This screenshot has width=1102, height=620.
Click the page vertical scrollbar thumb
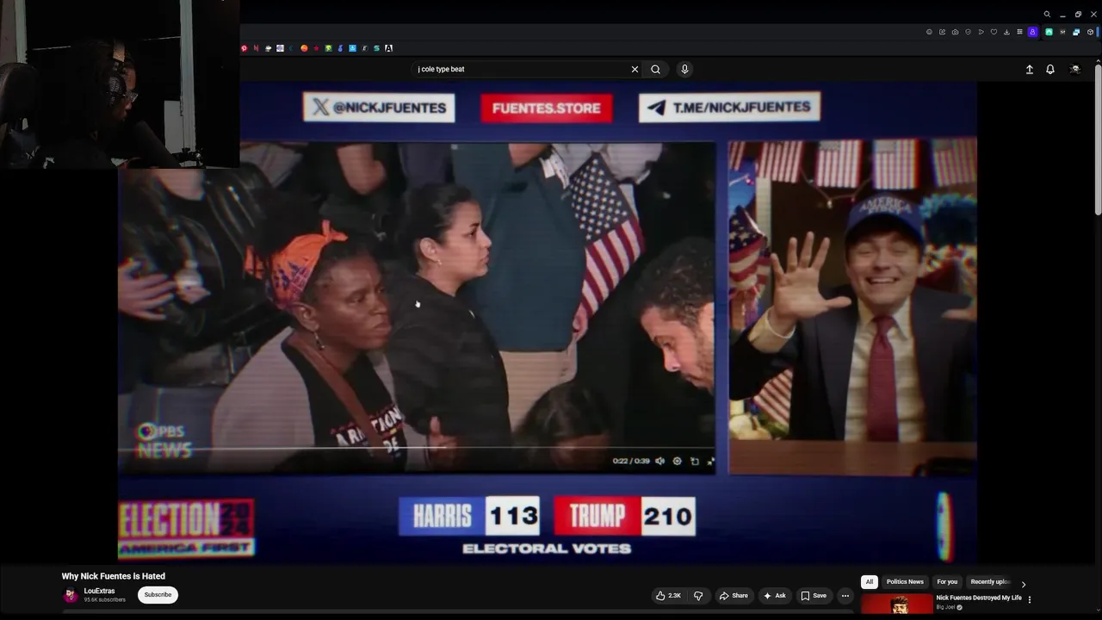1098,139
